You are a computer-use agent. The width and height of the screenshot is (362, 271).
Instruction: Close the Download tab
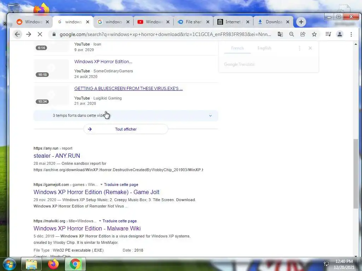click(288, 22)
